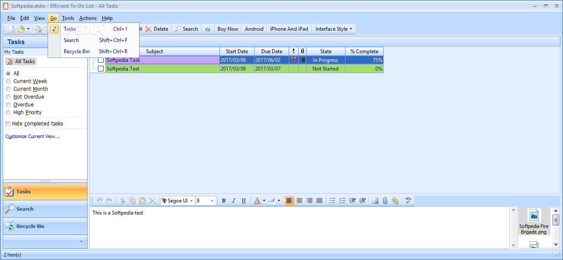The width and height of the screenshot is (563, 260).
Task: Select the High Priority filter
Action: pyautogui.click(x=8, y=112)
